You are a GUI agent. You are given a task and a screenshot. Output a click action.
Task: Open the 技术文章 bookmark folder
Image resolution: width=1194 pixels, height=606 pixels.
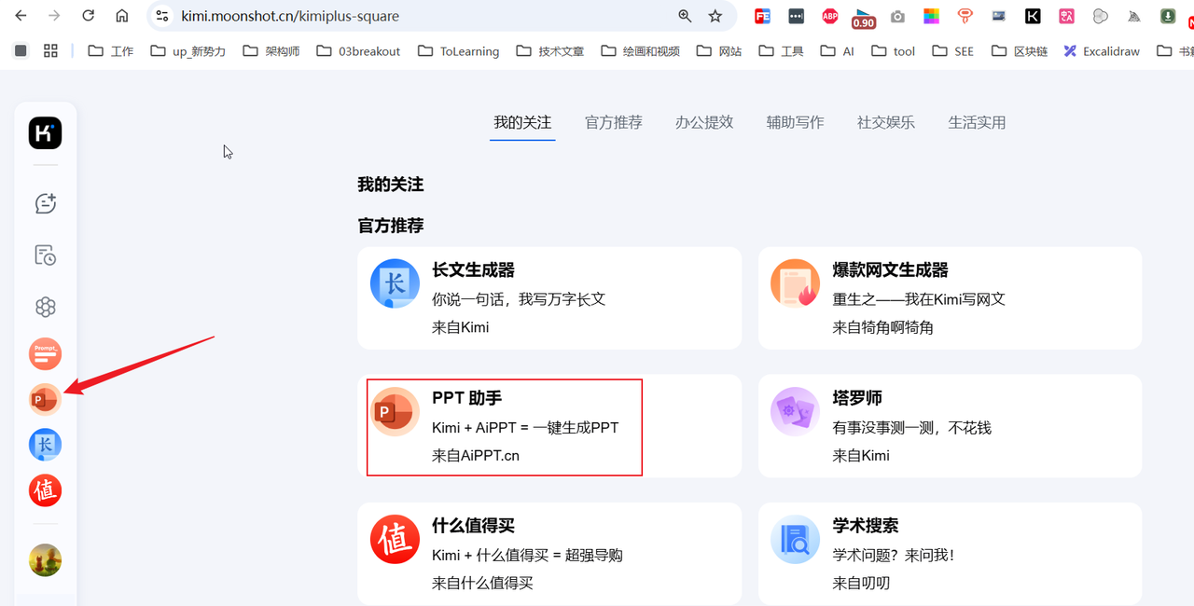click(549, 50)
